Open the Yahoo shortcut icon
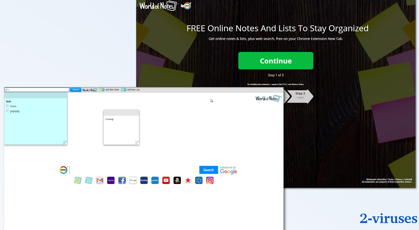419x230 pixels. (111, 180)
